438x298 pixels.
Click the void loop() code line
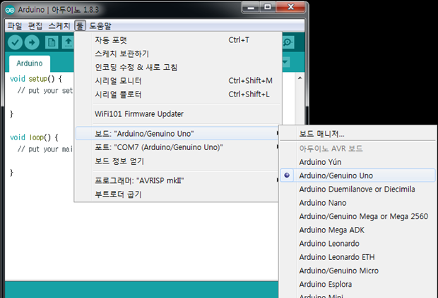pyautogui.click(x=34, y=137)
